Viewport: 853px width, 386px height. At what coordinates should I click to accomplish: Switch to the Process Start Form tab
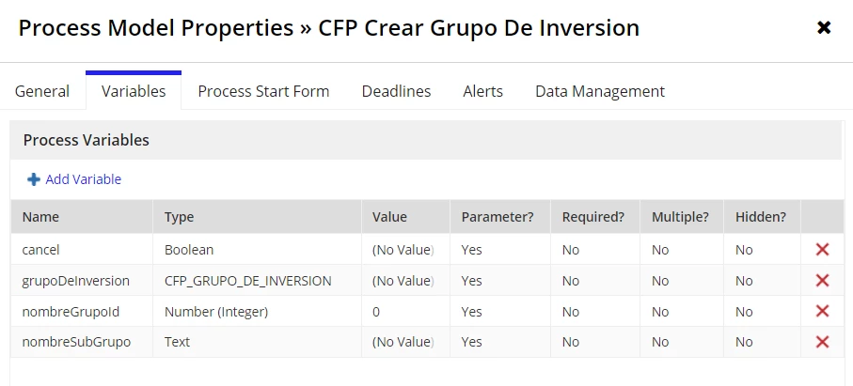[x=263, y=91]
